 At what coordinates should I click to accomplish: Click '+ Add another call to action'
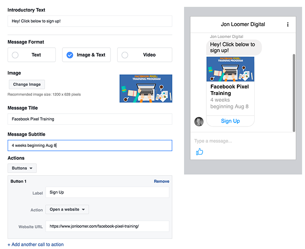(x=36, y=244)
